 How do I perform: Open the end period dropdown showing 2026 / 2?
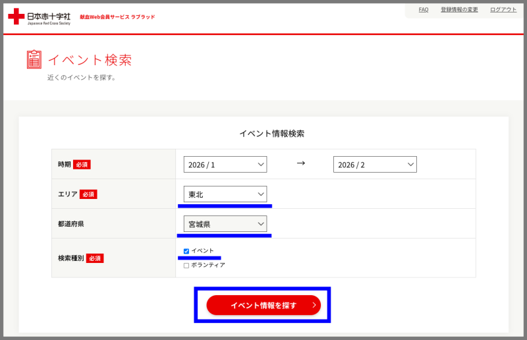(375, 165)
